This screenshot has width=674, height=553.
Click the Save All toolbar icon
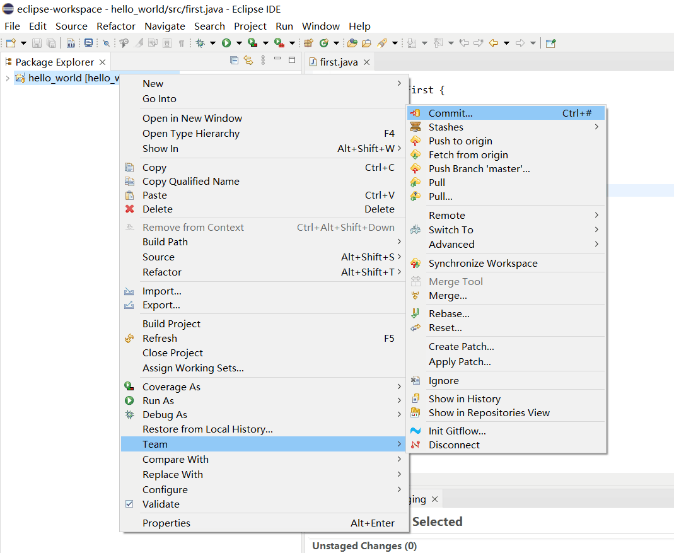(x=51, y=43)
